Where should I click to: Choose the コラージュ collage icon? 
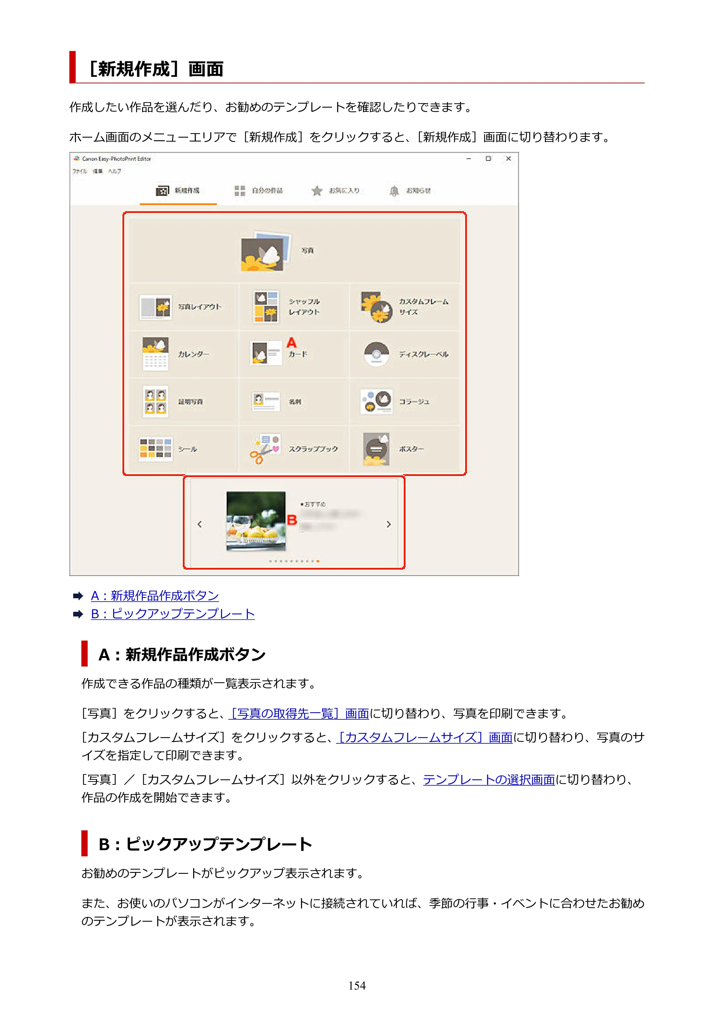point(377,402)
